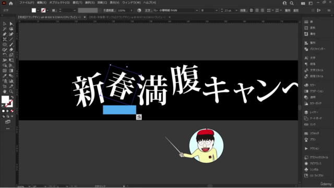Open the パスファインダー panel
The height and width of the screenshot is (188, 334).
[x=315, y=49]
